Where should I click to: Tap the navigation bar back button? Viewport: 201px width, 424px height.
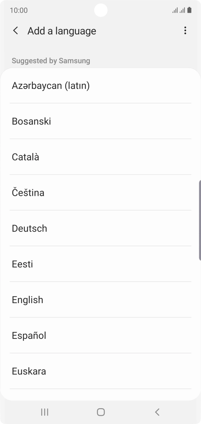click(x=157, y=412)
